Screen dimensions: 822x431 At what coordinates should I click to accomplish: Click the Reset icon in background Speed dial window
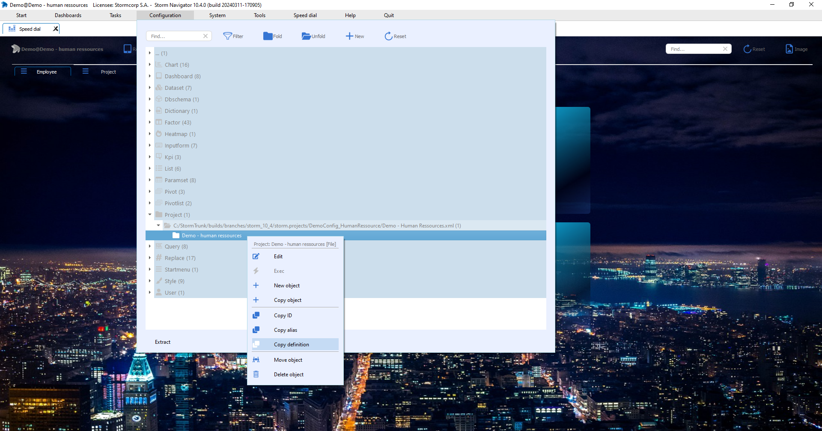click(x=747, y=49)
